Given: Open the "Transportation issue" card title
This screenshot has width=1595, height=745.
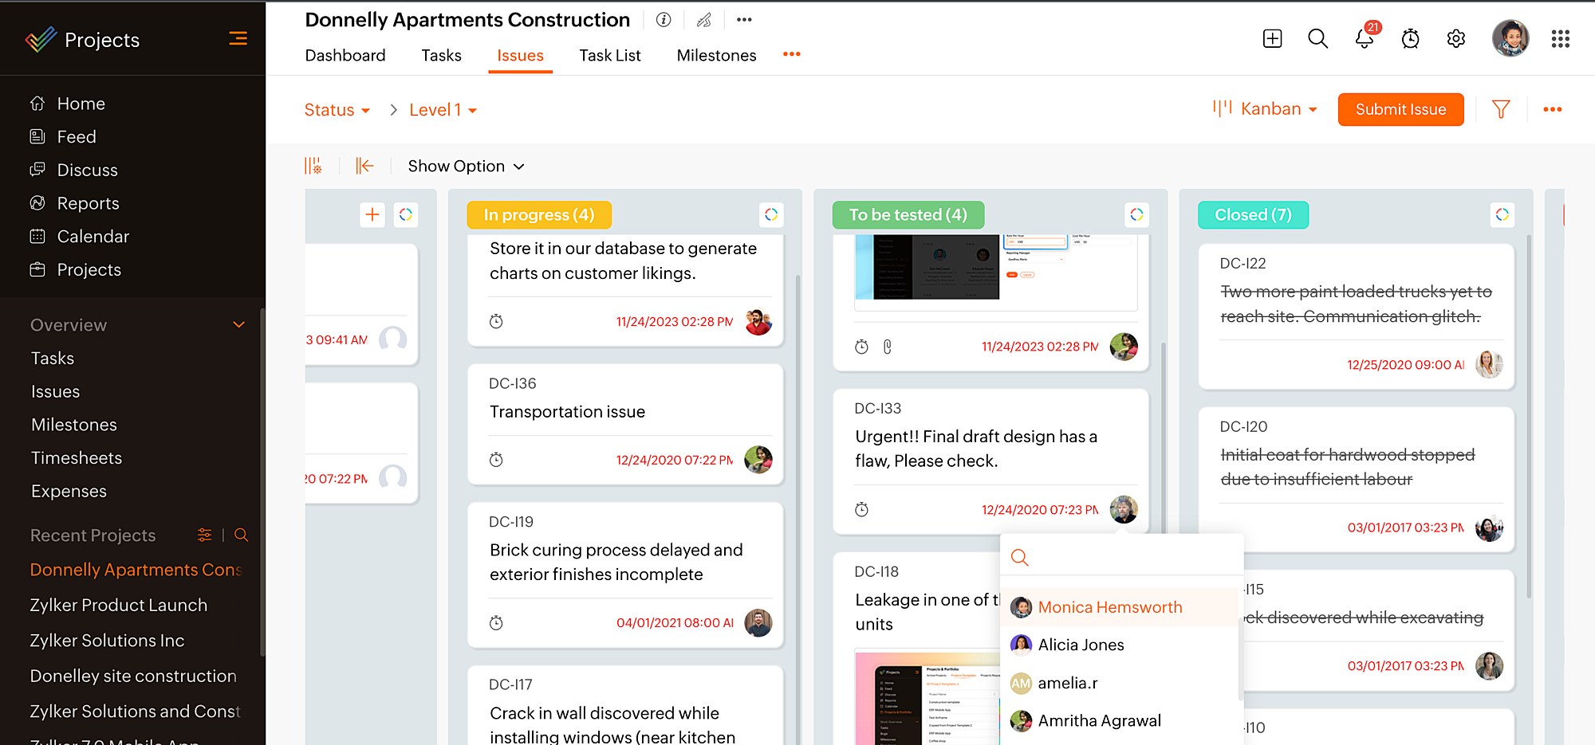Looking at the screenshot, I should click(x=567, y=412).
